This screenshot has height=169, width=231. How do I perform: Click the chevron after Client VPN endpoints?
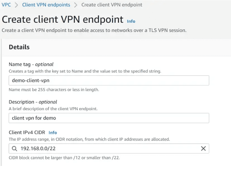click(76, 5)
